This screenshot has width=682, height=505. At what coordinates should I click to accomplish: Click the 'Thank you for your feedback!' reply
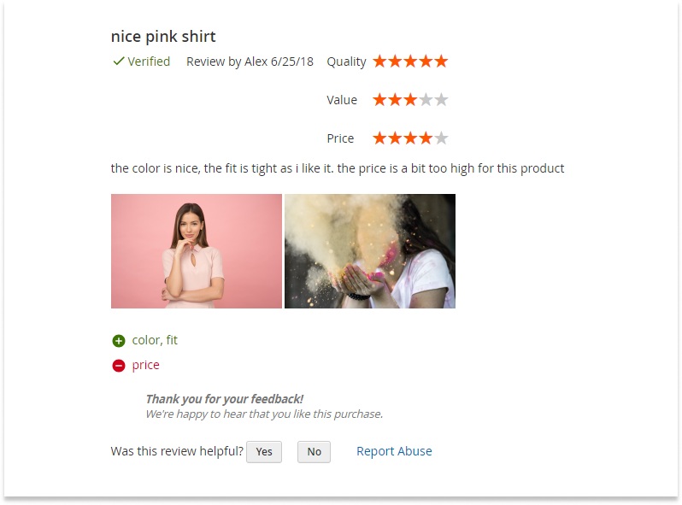point(225,399)
